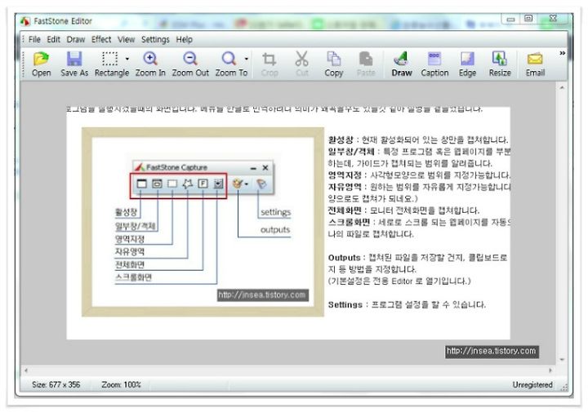Open the Draw tool

click(402, 64)
